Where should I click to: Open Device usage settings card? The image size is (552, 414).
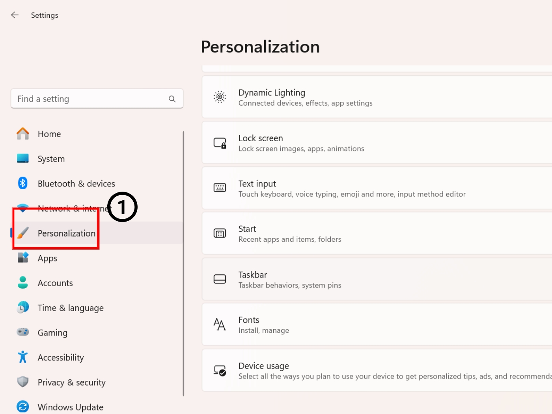tap(377, 370)
